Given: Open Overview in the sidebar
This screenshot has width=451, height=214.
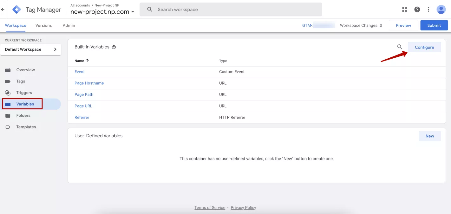Looking at the screenshot, I should [x=26, y=70].
